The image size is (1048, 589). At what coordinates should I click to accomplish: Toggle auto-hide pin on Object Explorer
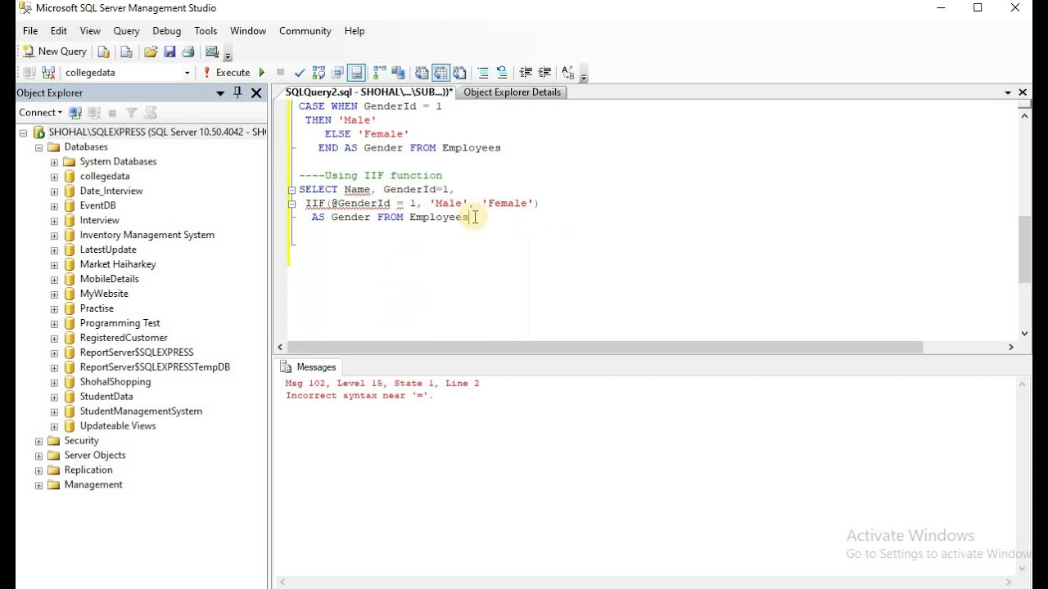pos(237,93)
